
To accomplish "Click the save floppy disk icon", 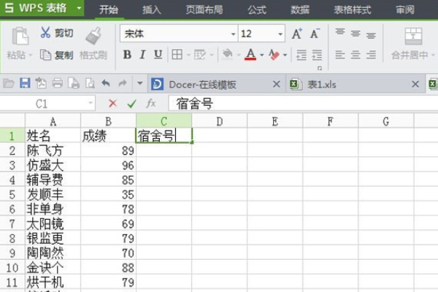I will (x=25, y=83).
